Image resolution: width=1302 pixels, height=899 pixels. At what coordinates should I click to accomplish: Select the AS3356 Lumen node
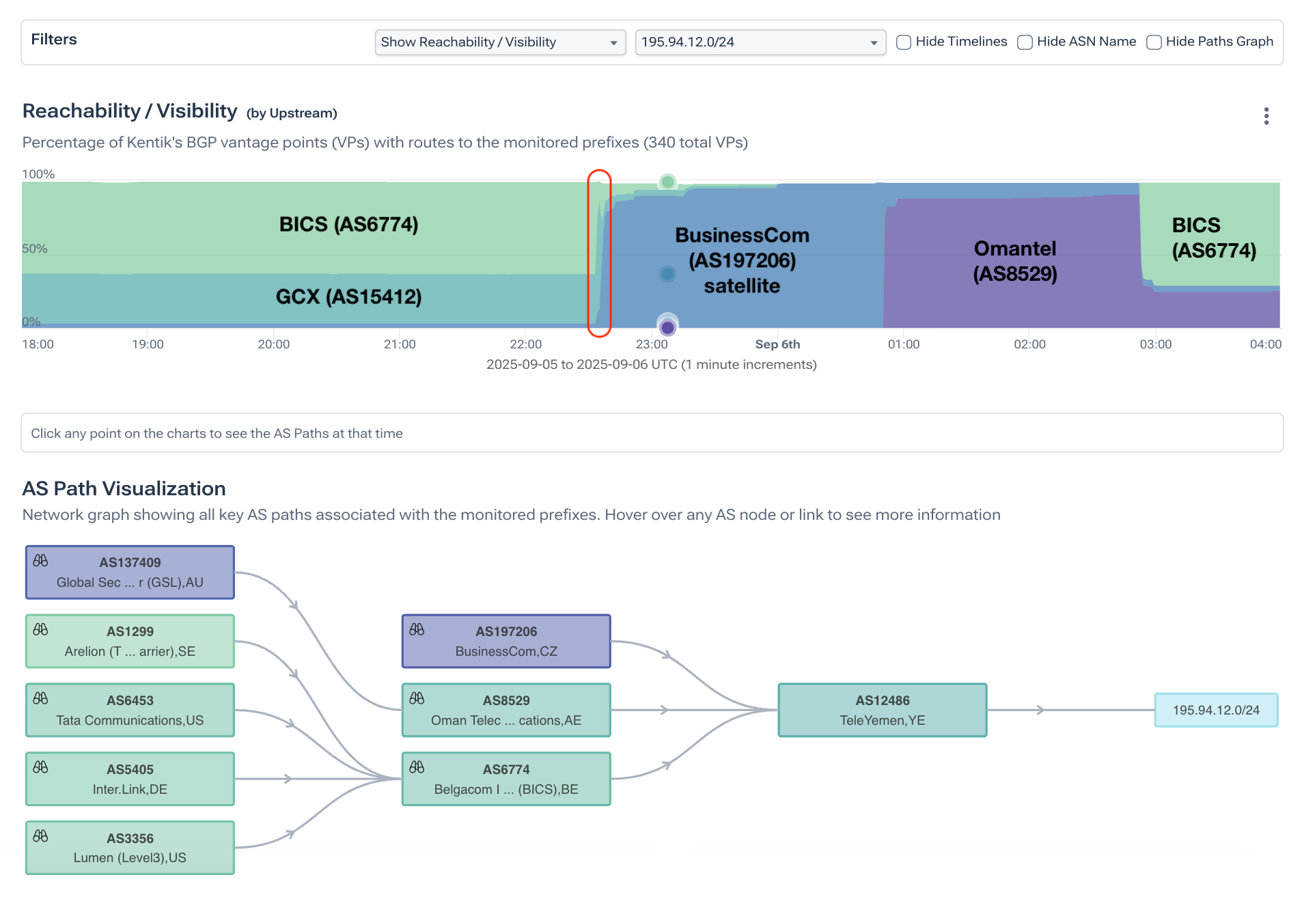pos(130,848)
